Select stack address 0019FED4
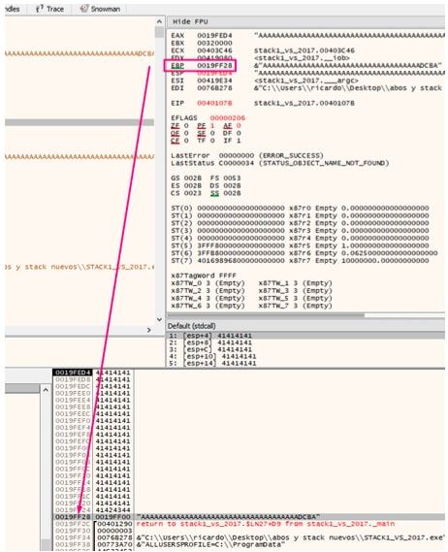Viewport: 448px width, 552px height. click(x=73, y=373)
